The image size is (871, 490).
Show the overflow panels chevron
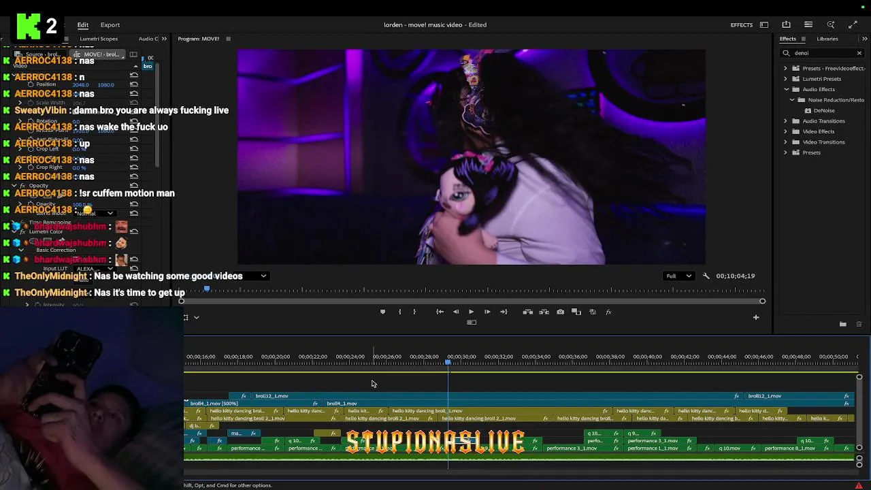point(864,39)
